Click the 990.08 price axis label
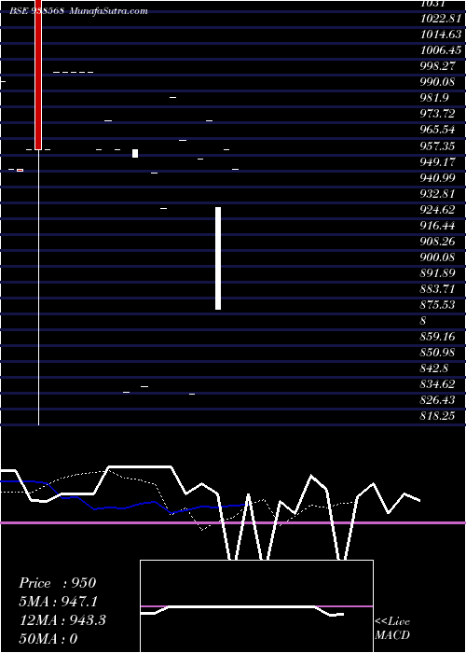The height and width of the screenshot is (653, 466). 438,82
